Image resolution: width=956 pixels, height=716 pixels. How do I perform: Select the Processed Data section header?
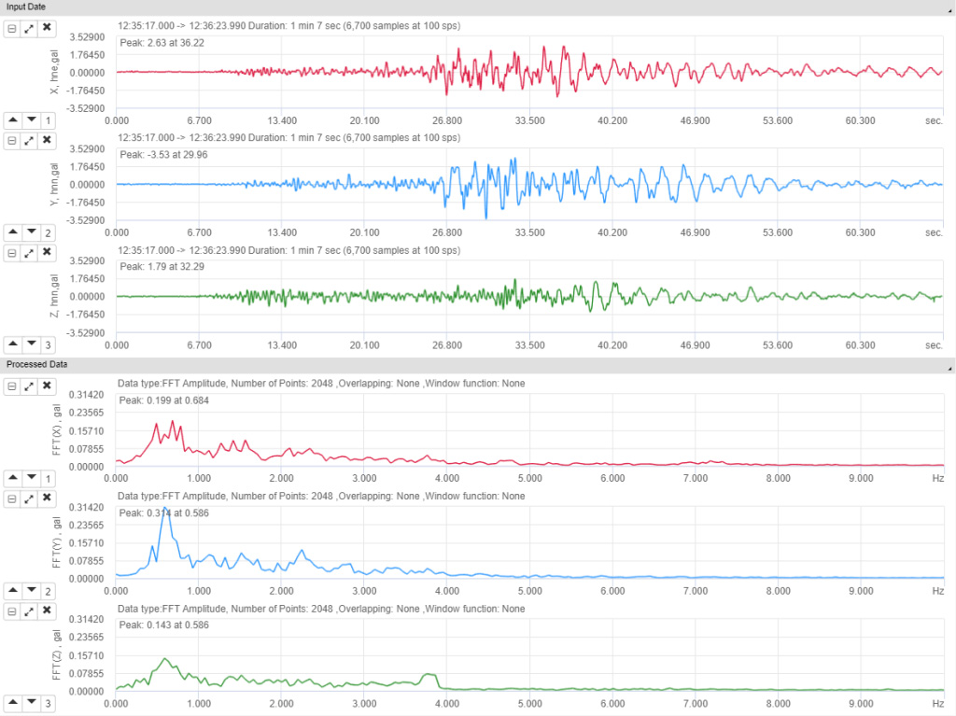point(37,364)
